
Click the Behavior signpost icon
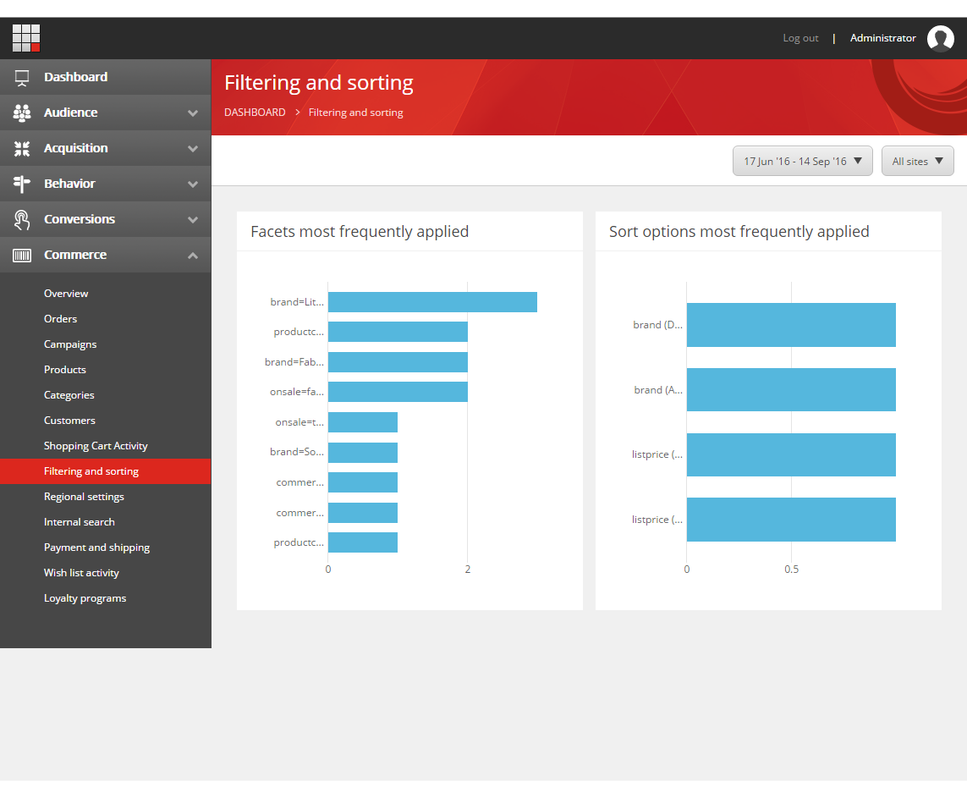[x=22, y=184]
